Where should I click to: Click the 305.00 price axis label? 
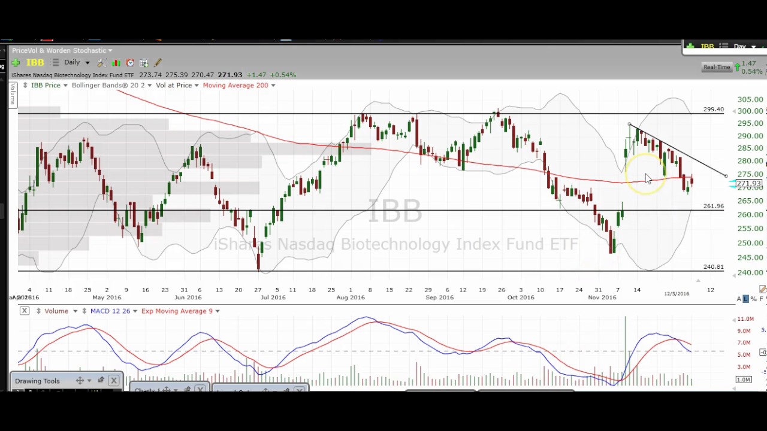click(x=750, y=99)
